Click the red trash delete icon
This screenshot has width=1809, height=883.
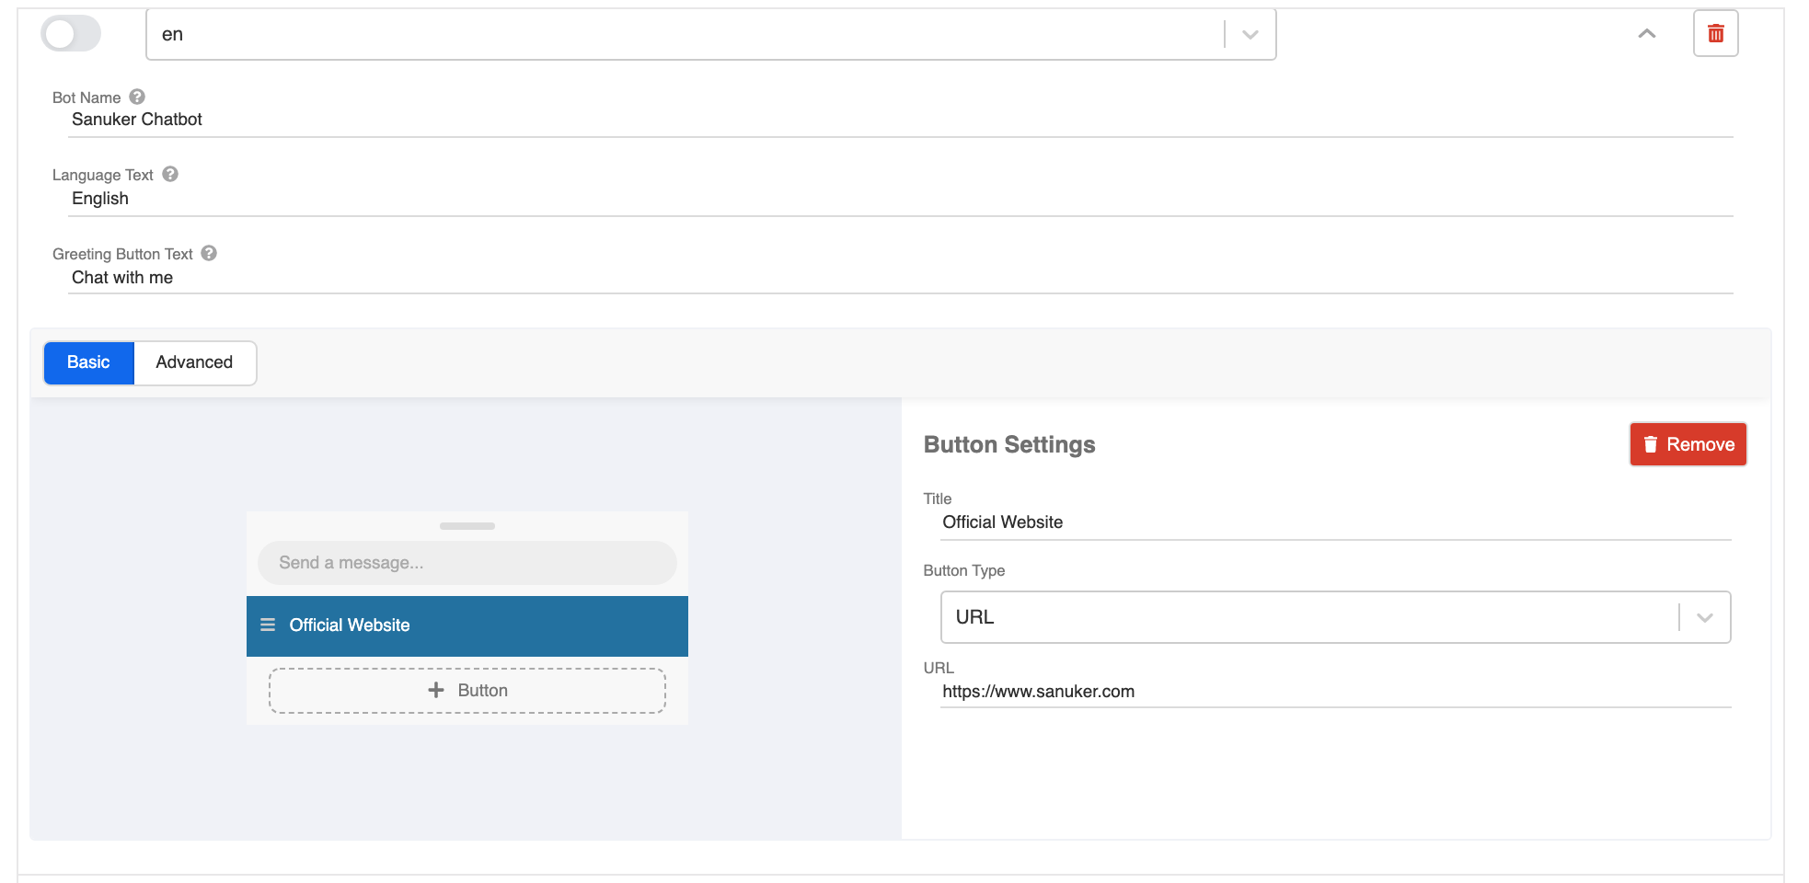(x=1715, y=34)
